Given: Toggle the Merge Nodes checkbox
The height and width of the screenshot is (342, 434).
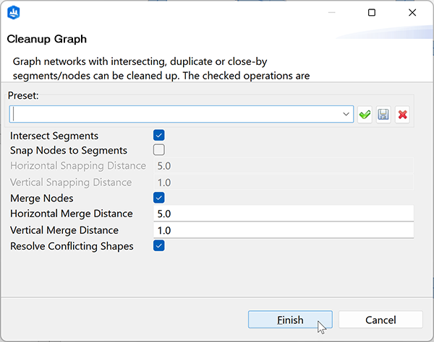Looking at the screenshot, I should 159,198.
